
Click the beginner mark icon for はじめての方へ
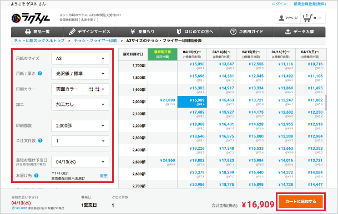(x=179, y=32)
